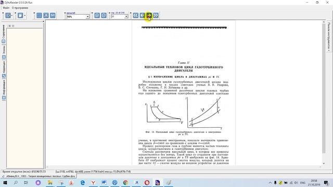Select the third page layout mode icon
The image size is (333, 187).
53,16
